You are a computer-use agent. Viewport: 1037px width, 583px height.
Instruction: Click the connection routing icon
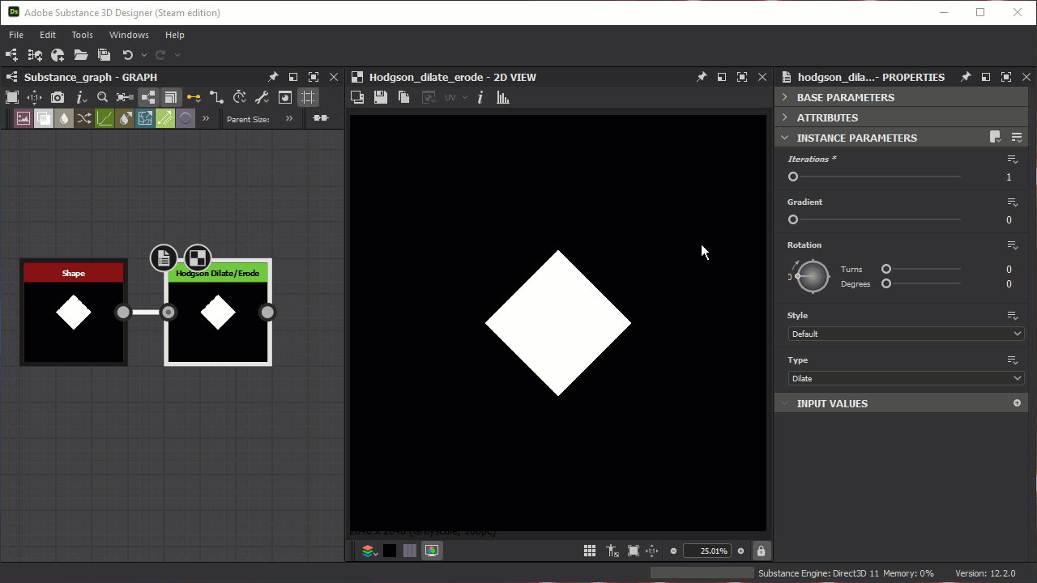(x=216, y=97)
